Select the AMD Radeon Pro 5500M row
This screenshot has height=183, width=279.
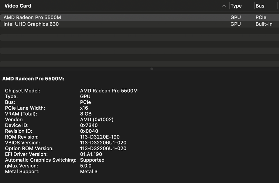point(32,17)
